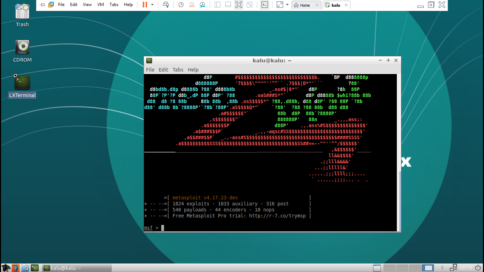Open the terminal's Tabs menu
484x272 pixels.
pos(178,70)
